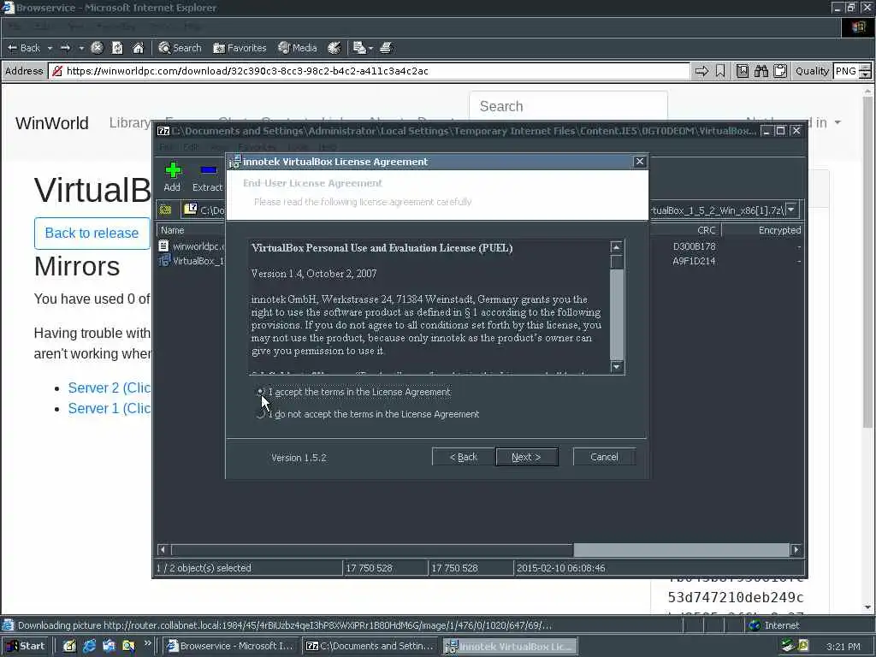Open the Server 1 mirror link
Image resolution: width=876 pixels, height=657 pixels.
click(109, 408)
